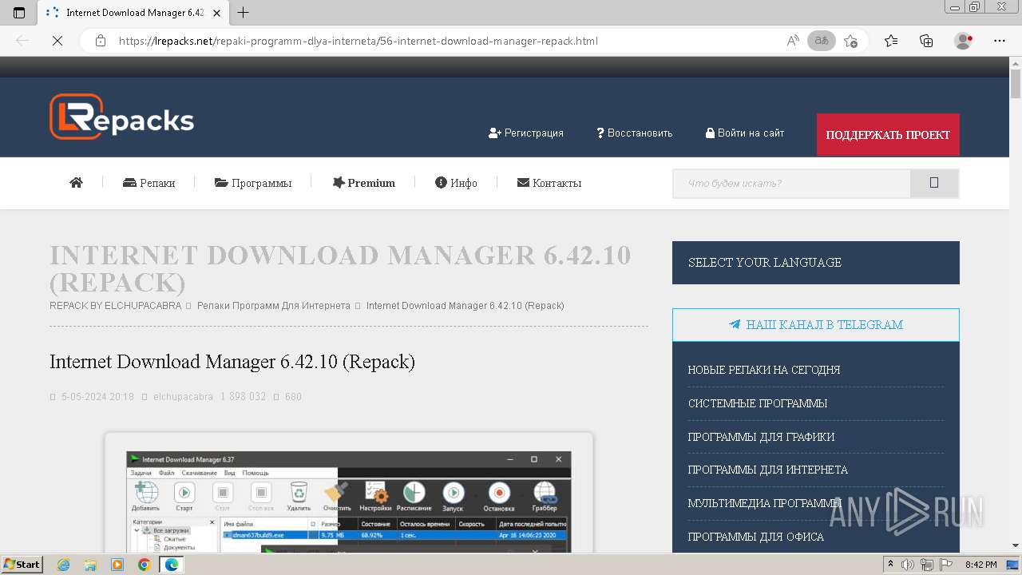Click the search submit button
Screen dimensions: 1022x575
tap(934, 184)
